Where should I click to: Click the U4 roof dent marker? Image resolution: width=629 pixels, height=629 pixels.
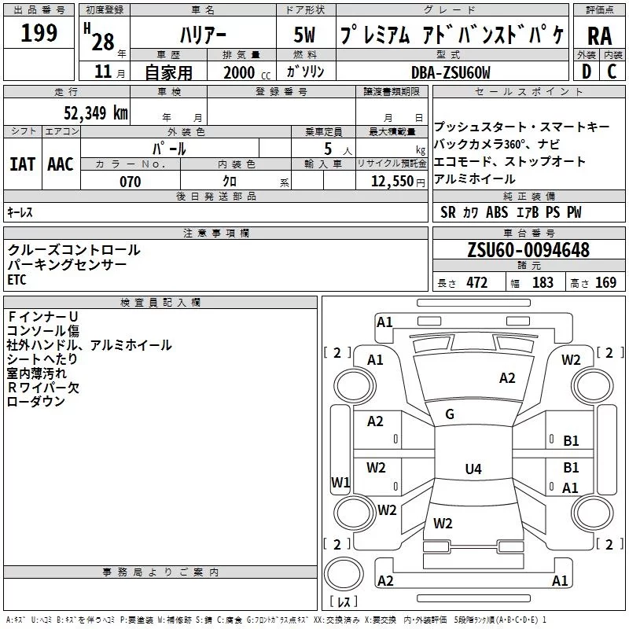coord(473,469)
